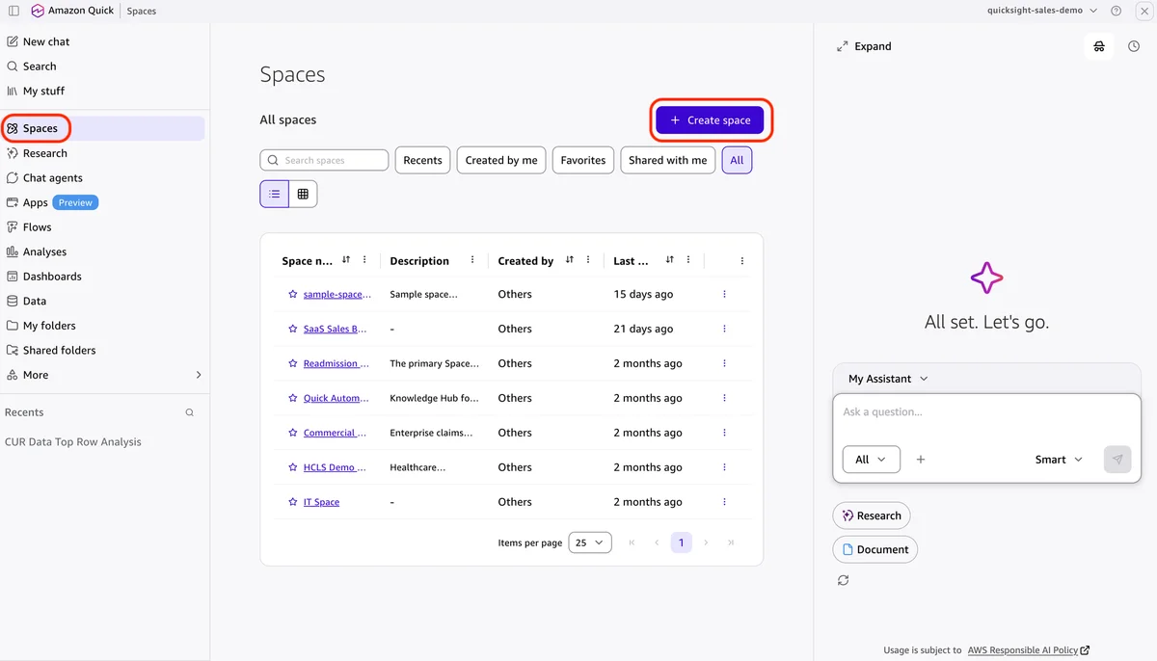Star the SaaS Sales space
The width and height of the screenshot is (1157, 661).
tap(293, 329)
